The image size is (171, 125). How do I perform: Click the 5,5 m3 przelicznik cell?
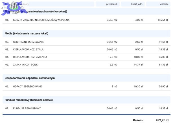[x=113, y=65]
